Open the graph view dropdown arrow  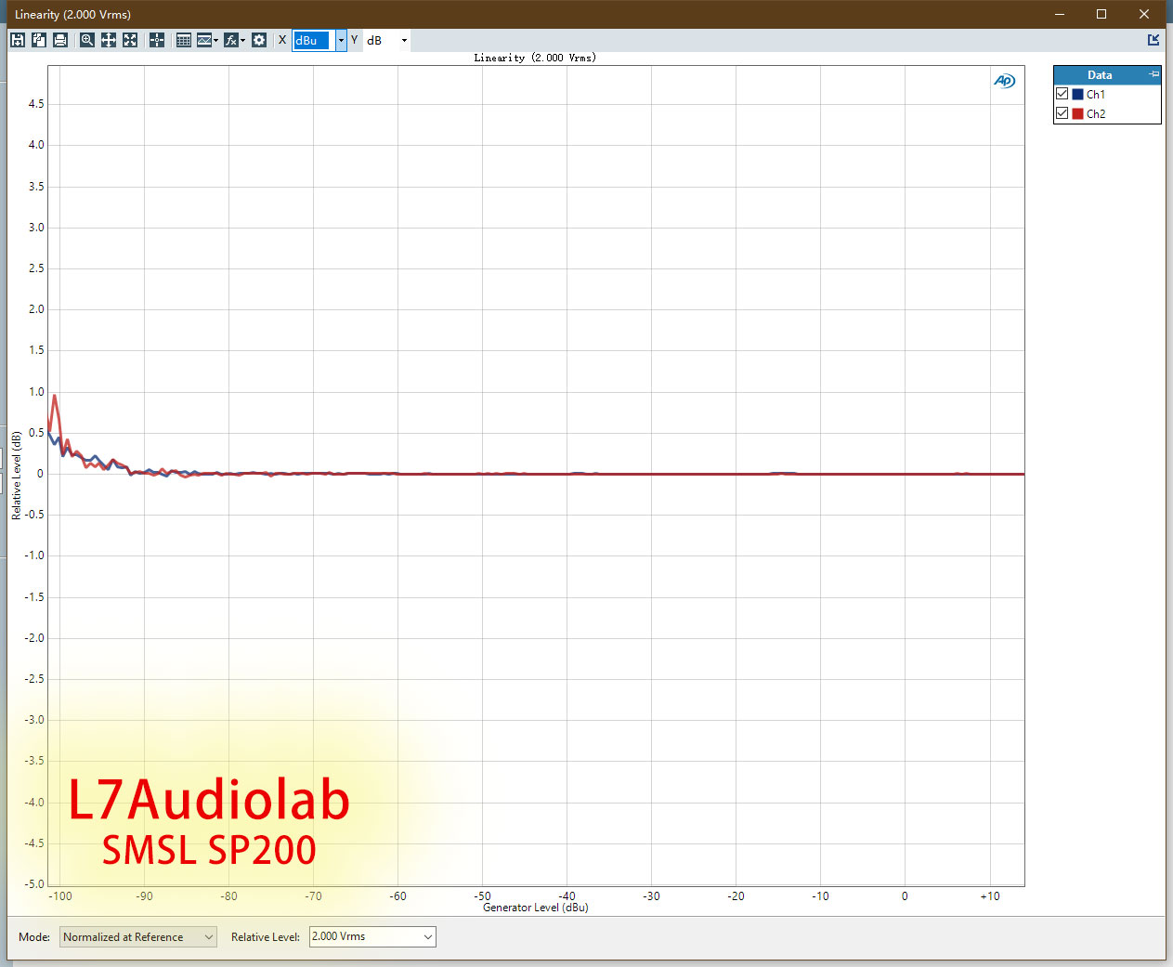click(216, 40)
